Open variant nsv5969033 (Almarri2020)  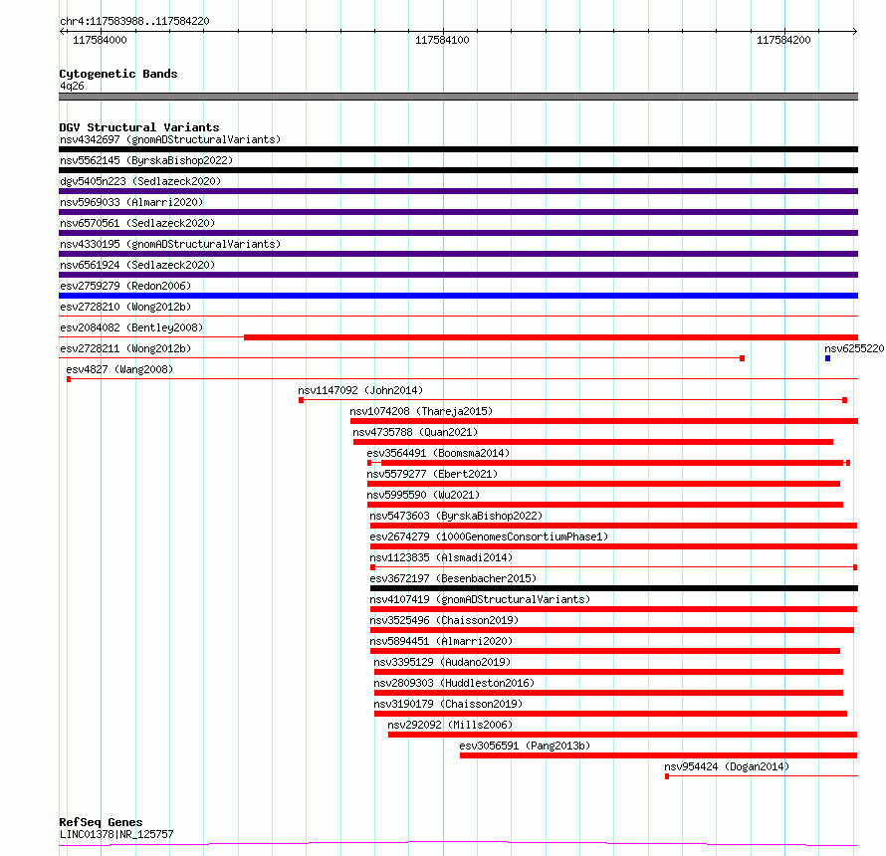point(131,202)
